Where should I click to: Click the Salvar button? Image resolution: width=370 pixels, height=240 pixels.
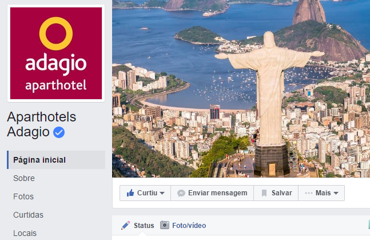coord(276,193)
